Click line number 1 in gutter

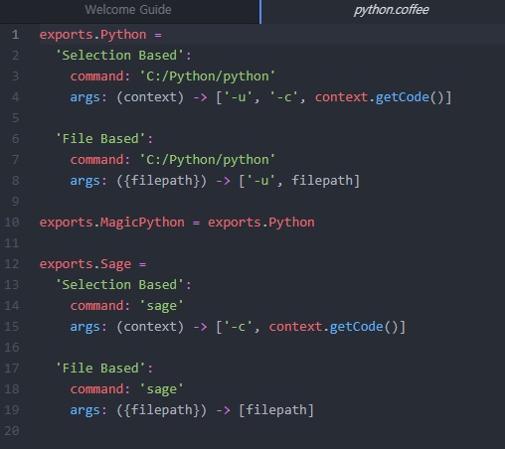click(15, 35)
